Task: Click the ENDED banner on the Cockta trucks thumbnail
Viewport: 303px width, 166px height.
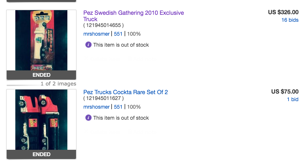Action: coord(41,154)
